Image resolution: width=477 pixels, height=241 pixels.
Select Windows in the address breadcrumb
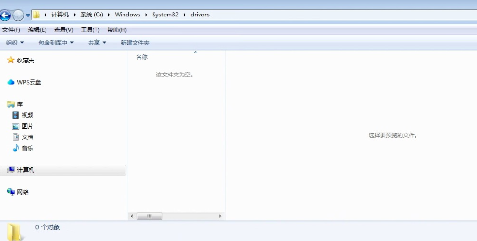click(127, 15)
